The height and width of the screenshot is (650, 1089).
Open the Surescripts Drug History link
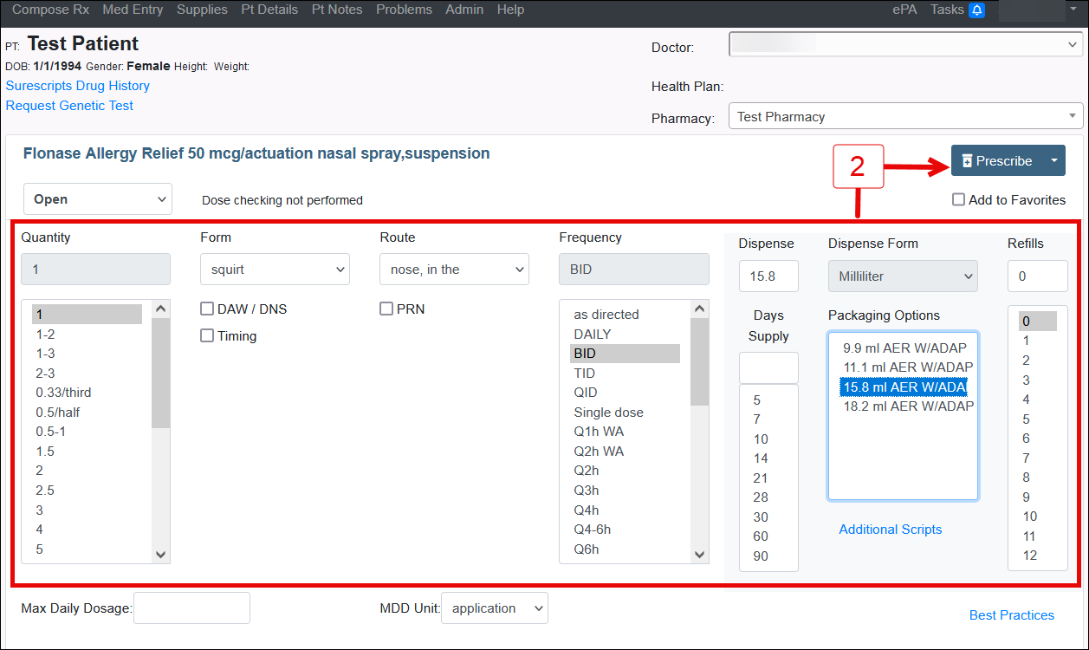pos(78,86)
